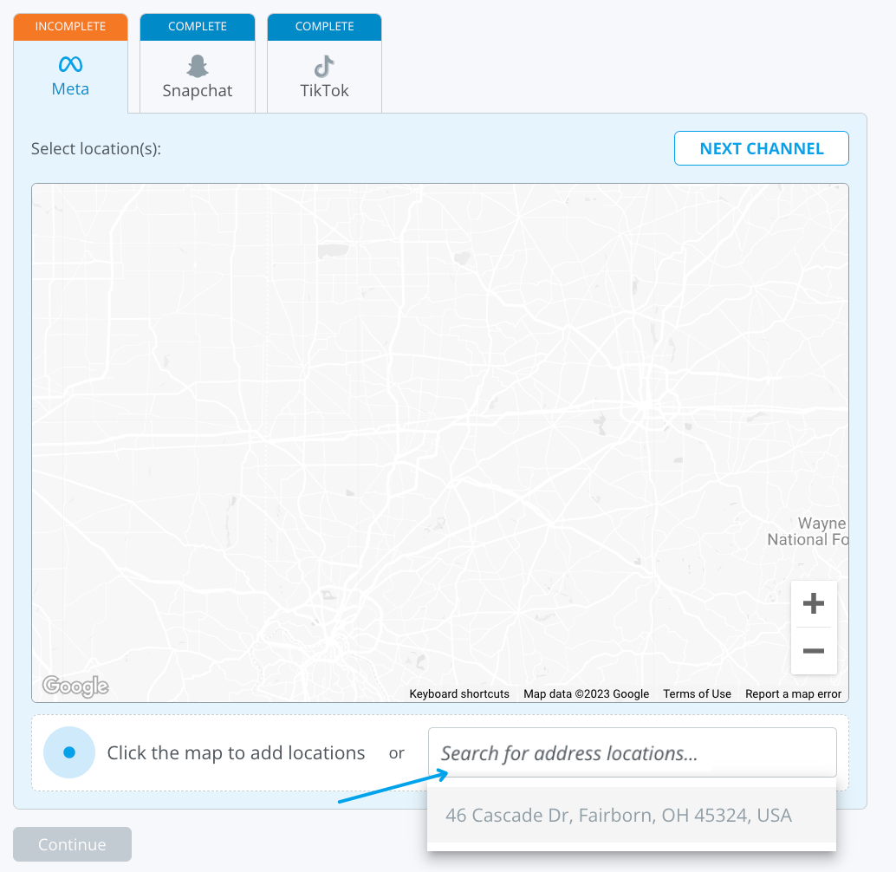Click the Continue button
This screenshot has width=896, height=872.
(72, 844)
